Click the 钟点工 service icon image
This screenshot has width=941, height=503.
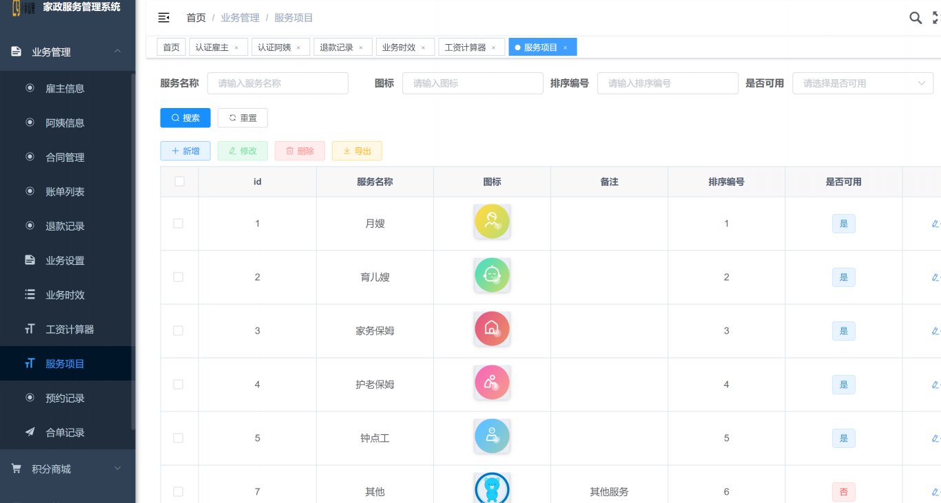coord(492,436)
